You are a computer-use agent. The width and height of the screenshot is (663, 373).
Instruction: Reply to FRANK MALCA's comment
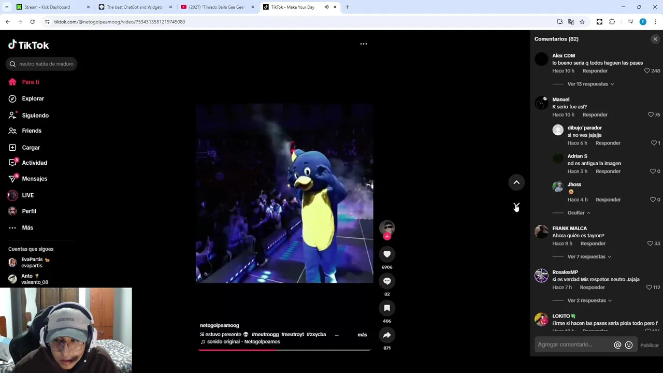pos(593,243)
